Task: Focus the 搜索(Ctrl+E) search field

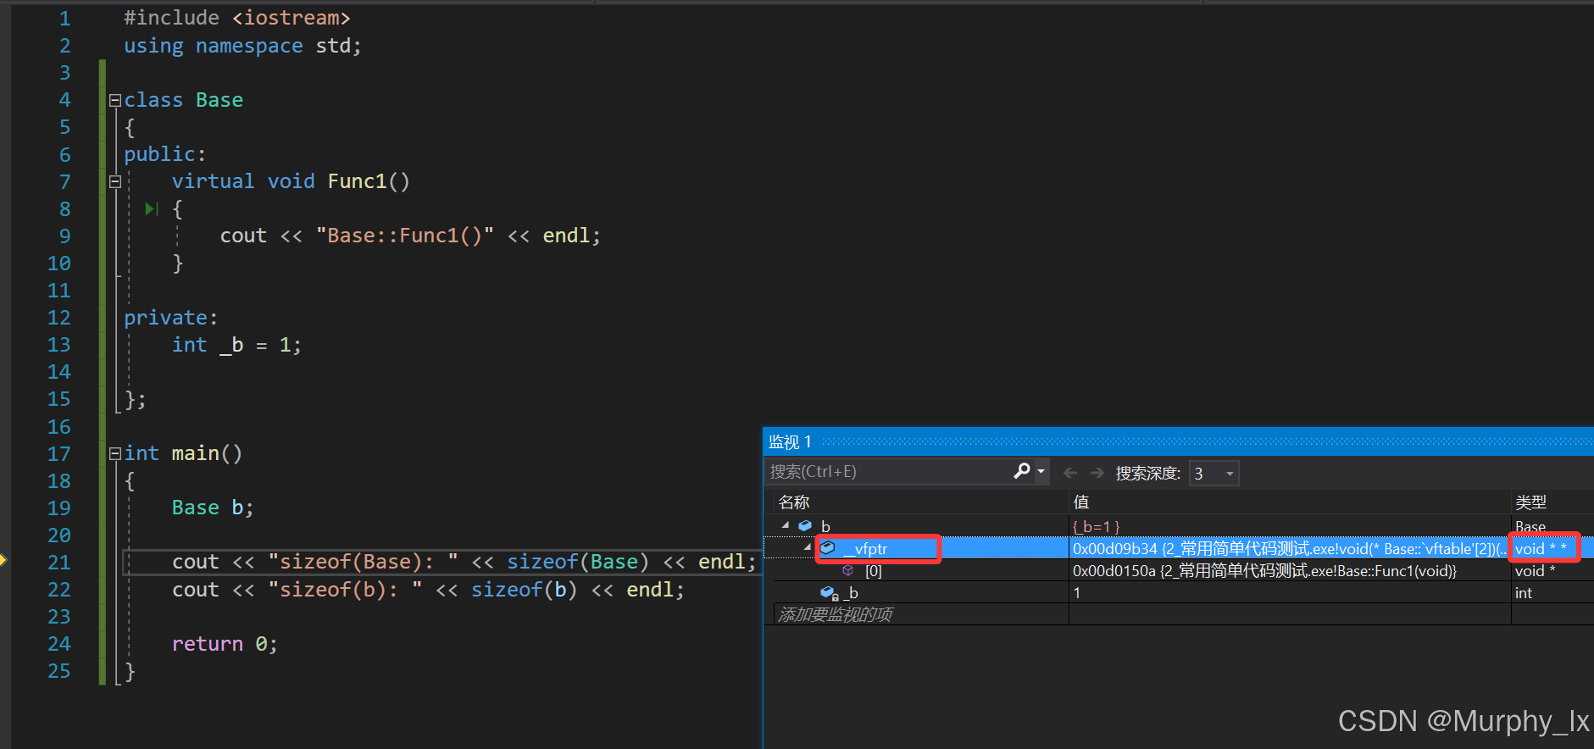Action: (890, 472)
